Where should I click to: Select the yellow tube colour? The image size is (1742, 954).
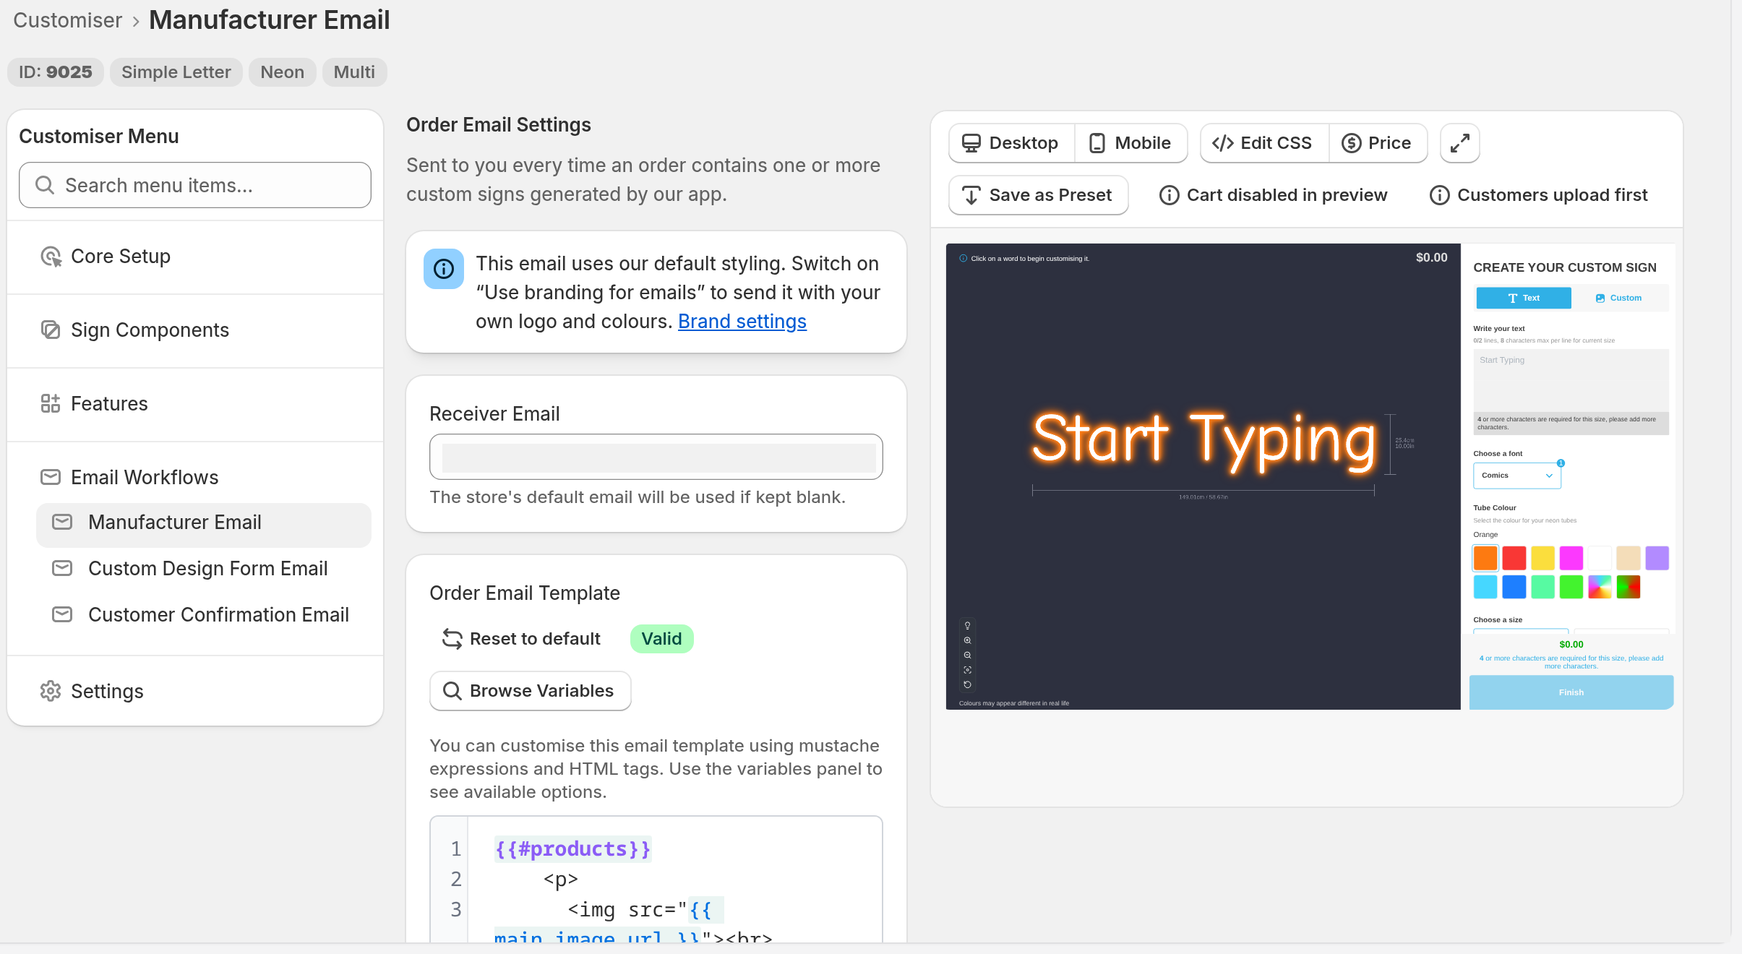[x=1543, y=559]
